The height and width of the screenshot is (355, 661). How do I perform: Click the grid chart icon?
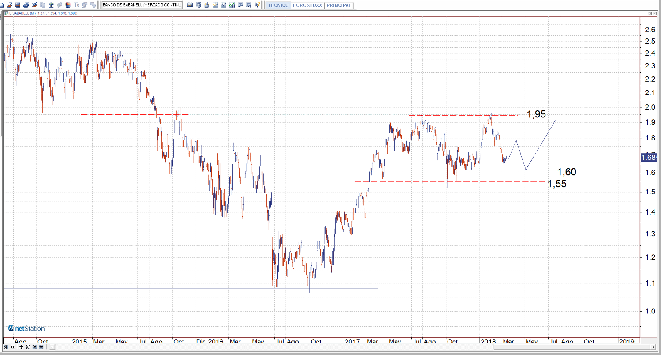215,5
